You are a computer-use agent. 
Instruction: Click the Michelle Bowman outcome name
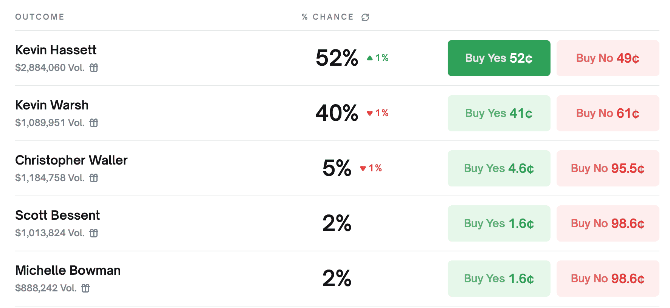point(68,270)
